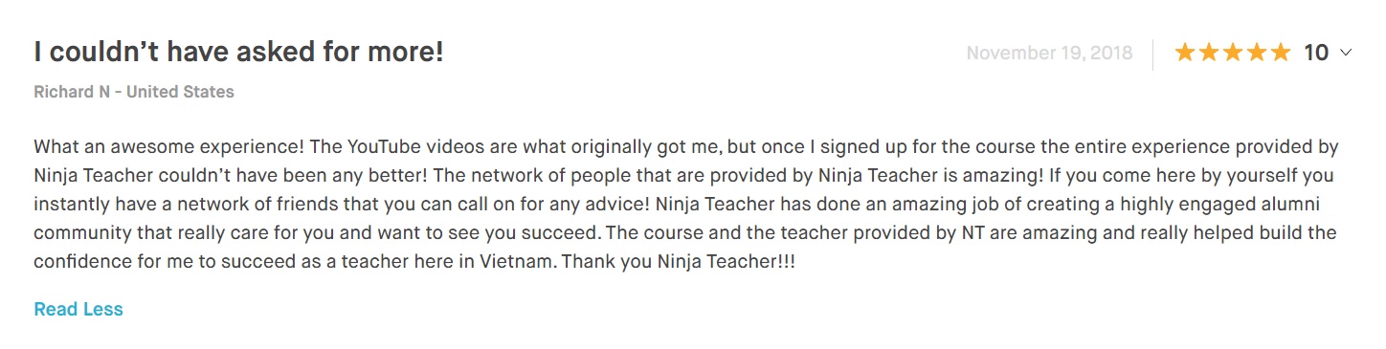Click the vertical divider between date and stars
The height and width of the screenshot is (349, 1386).
click(x=1153, y=54)
